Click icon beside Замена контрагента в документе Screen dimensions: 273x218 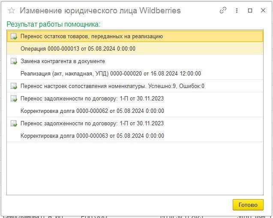[14, 61]
